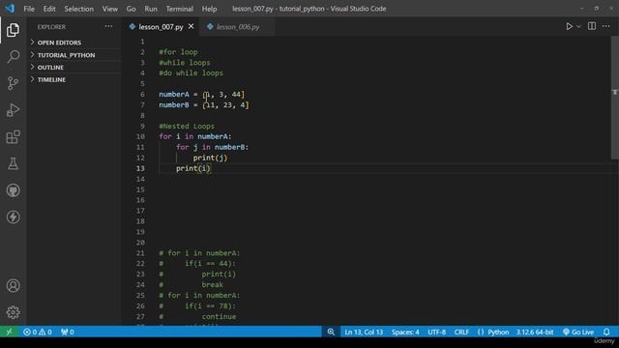The height and width of the screenshot is (348, 619).
Task: Click the #for loop comment
Action: tap(178, 52)
